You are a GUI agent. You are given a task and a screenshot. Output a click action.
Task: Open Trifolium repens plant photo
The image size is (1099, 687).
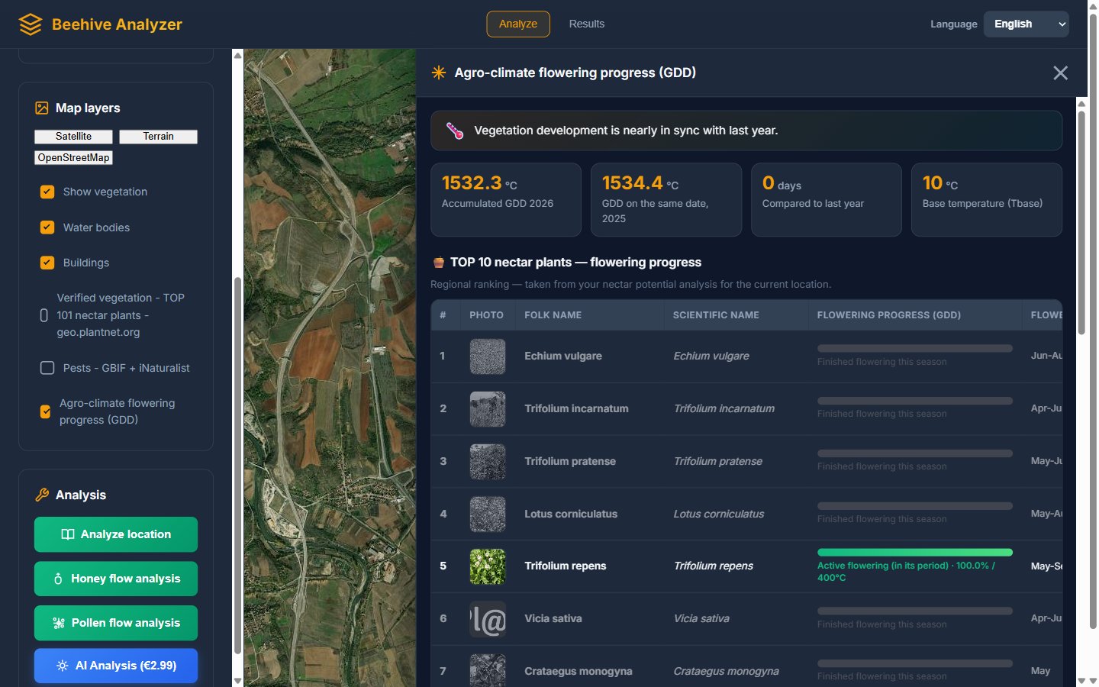pyautogui.click(x=488, y=566)
